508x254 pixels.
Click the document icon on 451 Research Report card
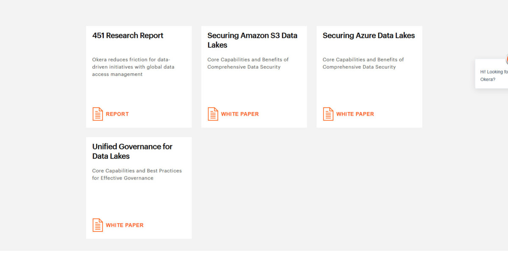pos(98,114)
